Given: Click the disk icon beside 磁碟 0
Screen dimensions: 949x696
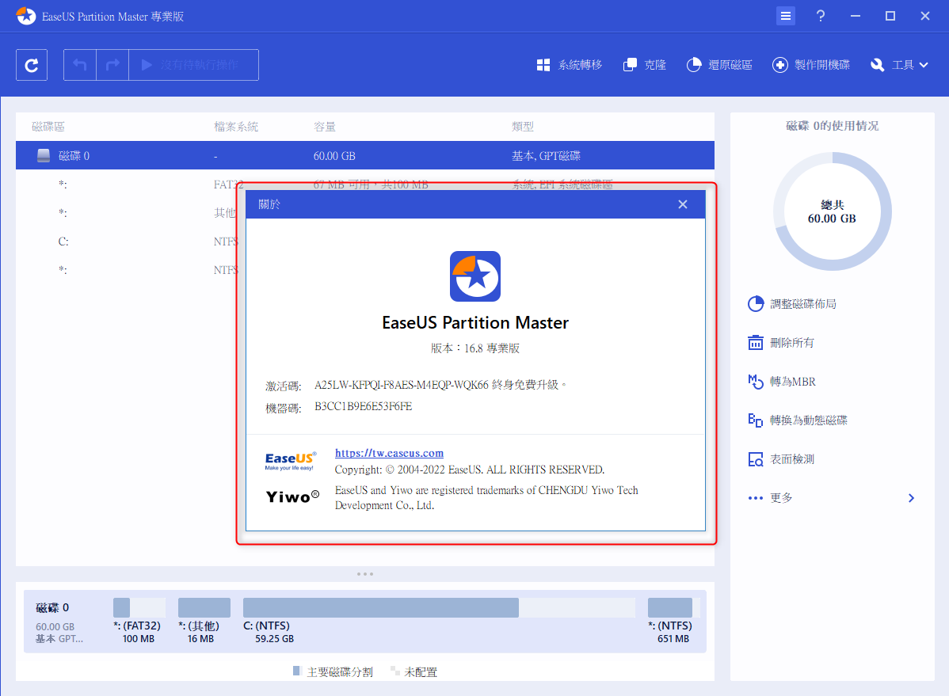Looking at the screenshot, I should click(44, 155).
